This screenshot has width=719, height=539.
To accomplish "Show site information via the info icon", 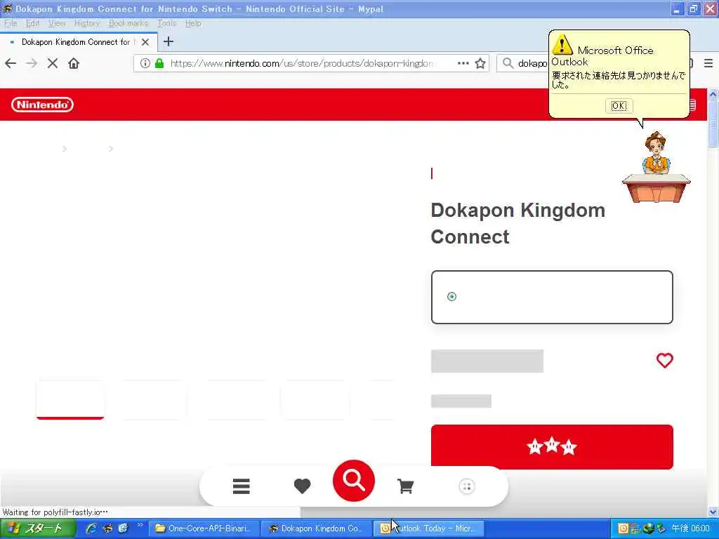I will pyautogui.click(x=145, y=63).
